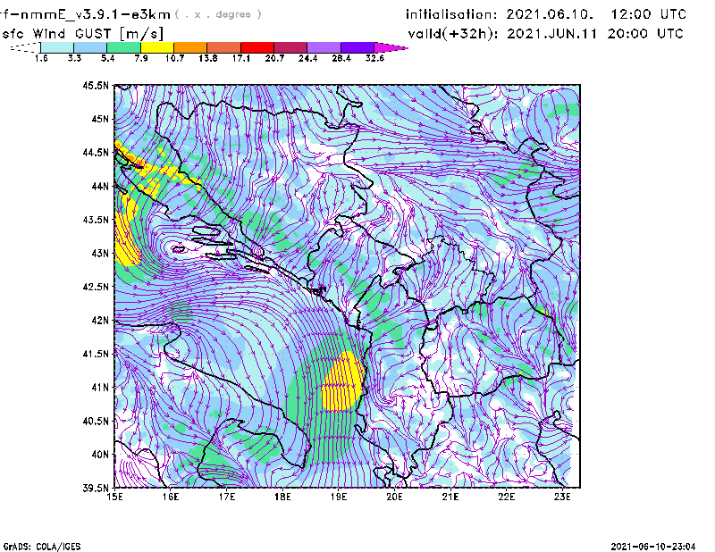
Task: Click the yellow gust area near 19E 41N
Action: tap(342, 382)
